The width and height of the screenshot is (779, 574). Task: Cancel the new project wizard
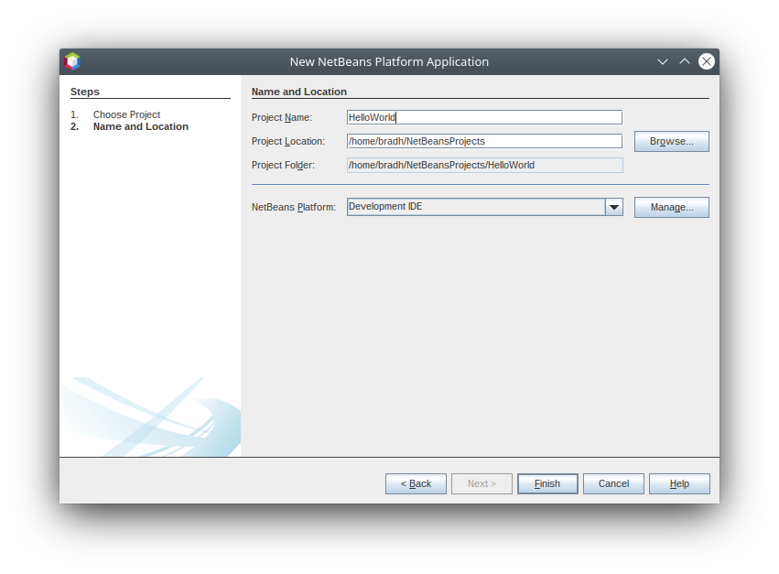pos(613,483)
